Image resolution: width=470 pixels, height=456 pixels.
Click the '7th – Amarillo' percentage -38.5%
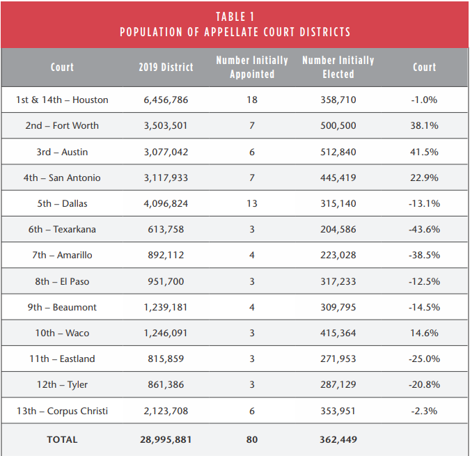point(424,255)
